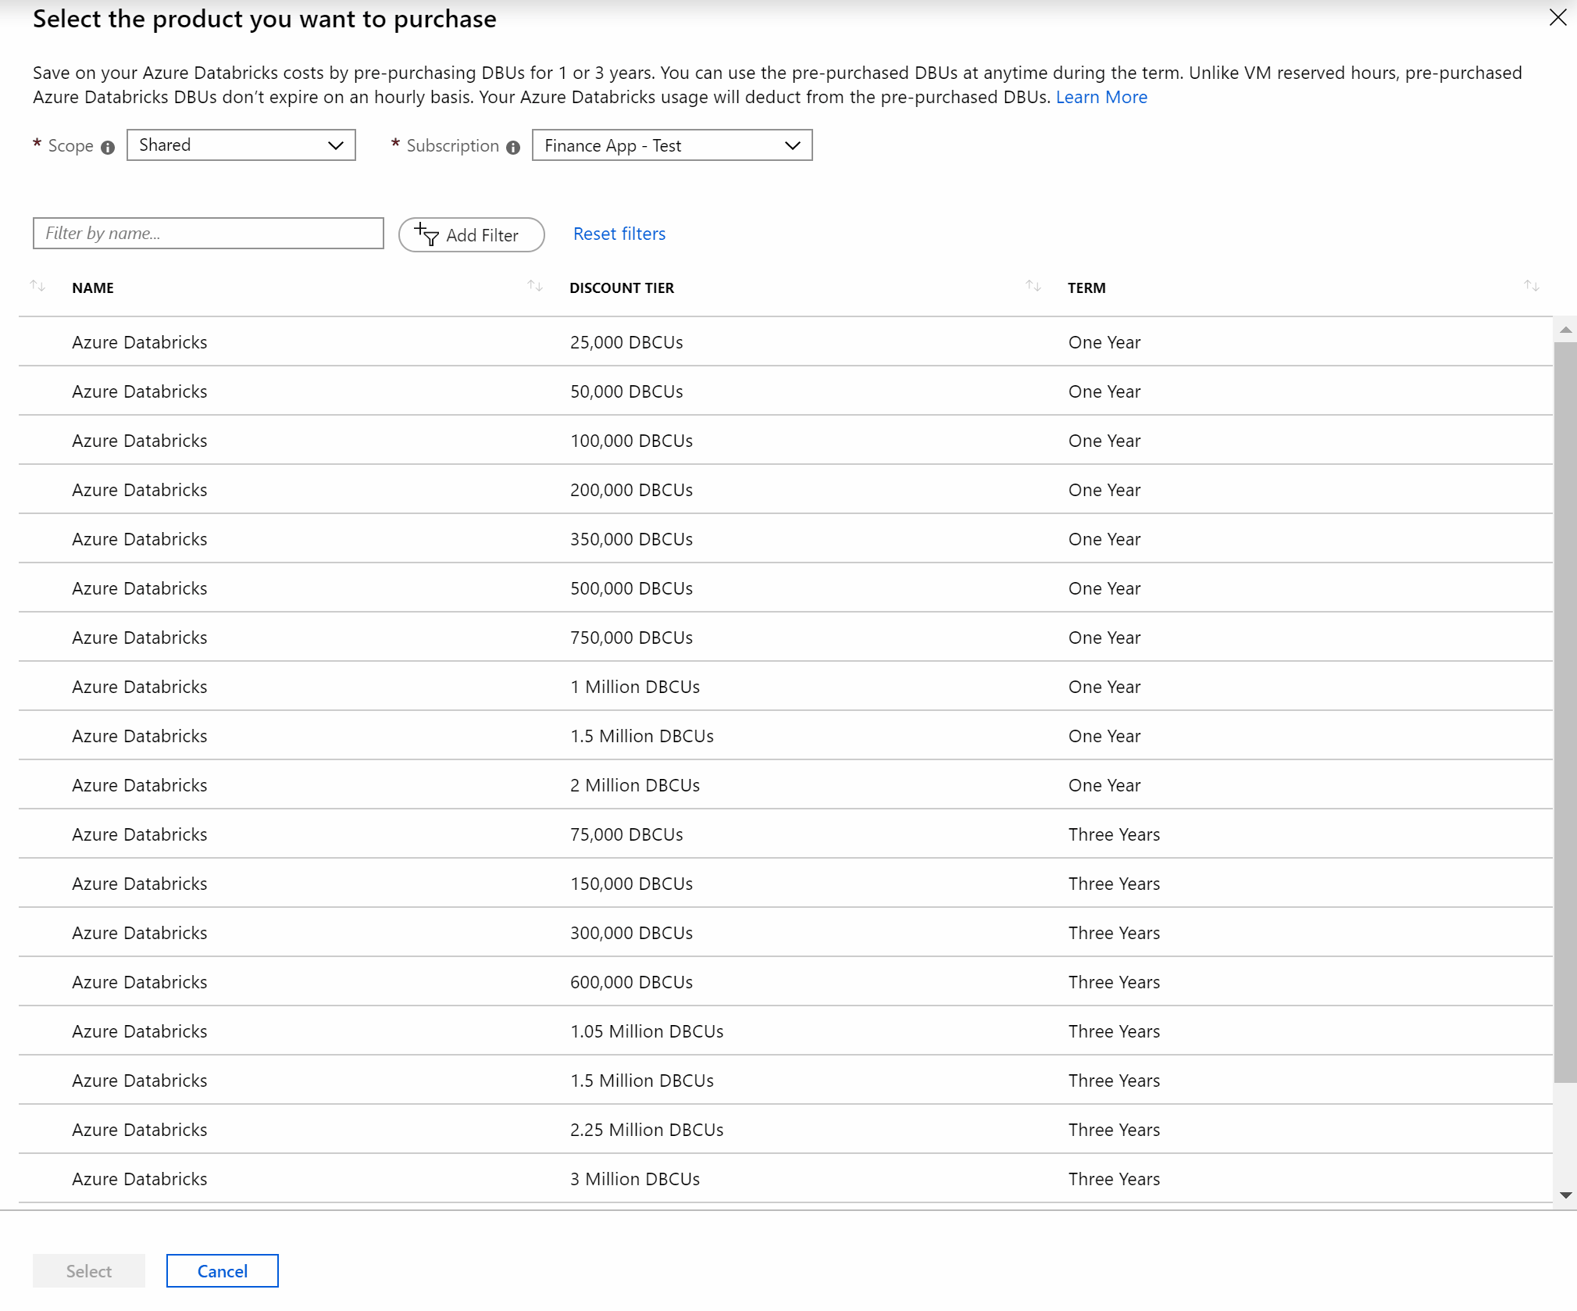Select the 1.5 Million DBCUs Three Years row

click(786, 1081)
